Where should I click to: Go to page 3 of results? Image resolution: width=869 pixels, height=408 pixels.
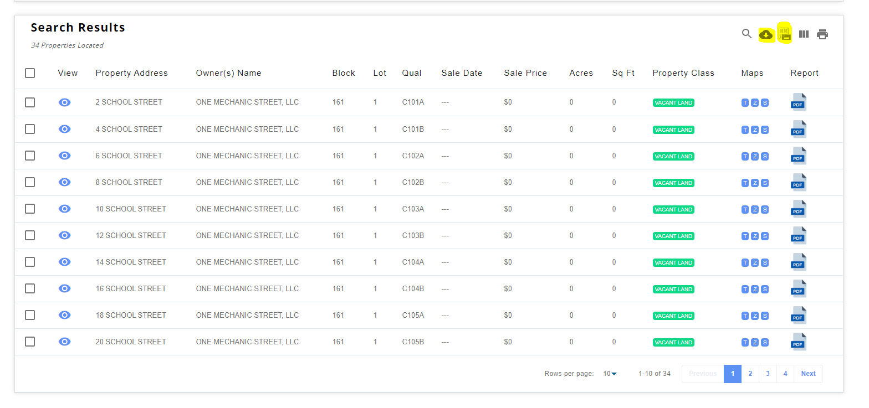[768, 374]
